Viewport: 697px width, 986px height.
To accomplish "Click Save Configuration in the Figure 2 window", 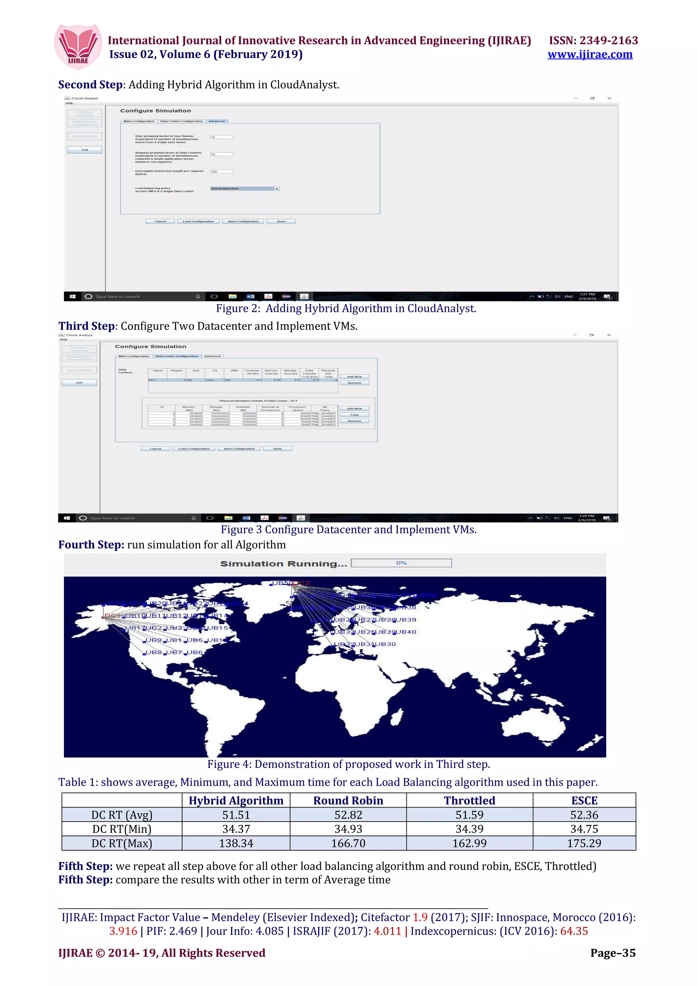I will pyautogui.click(x=243, y=221).
